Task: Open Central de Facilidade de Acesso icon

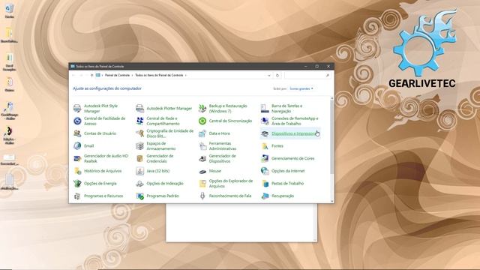Action: click(x=77, y=121)
